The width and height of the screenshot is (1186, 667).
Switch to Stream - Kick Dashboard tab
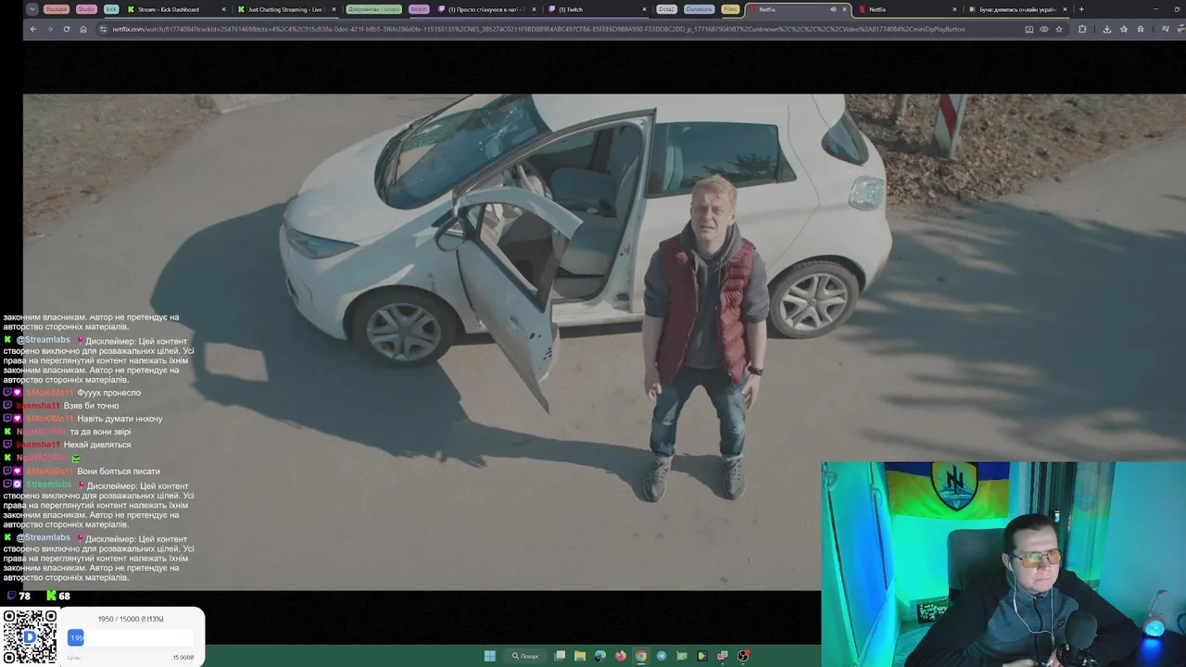coord(174,9)
